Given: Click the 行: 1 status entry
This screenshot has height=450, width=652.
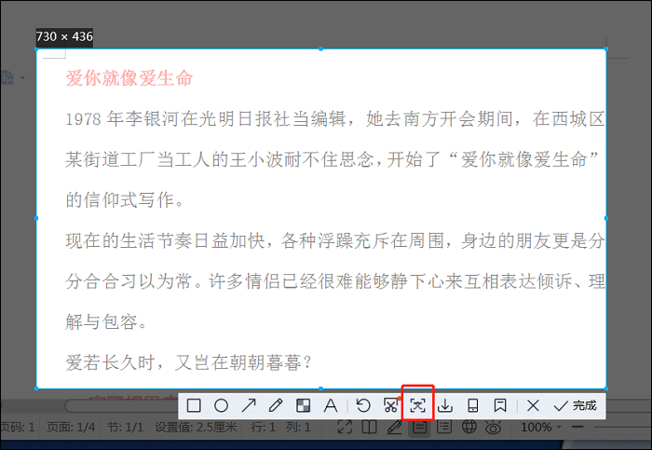Looking at the screenshot, I should click(x=264, y=427).
